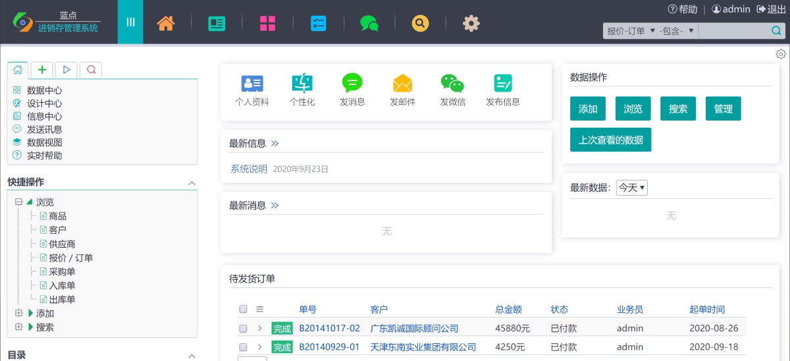Open the blue checklist icon in top bar
The width and height of the screenshot is (790, 361).
[x=319, y=23]
